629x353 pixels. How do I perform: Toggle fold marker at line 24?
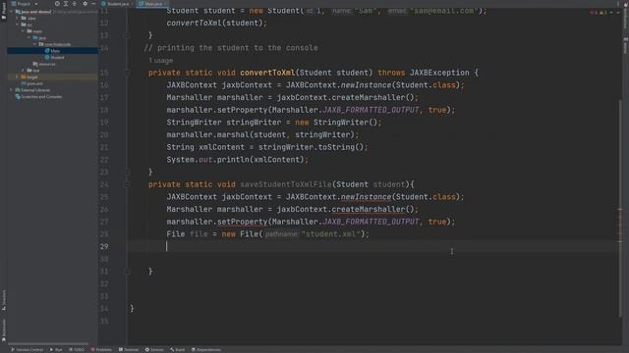coord(127,184)
